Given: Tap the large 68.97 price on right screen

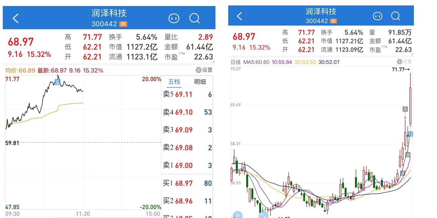Looking at the screenshot, I should (x=244, y=37).
